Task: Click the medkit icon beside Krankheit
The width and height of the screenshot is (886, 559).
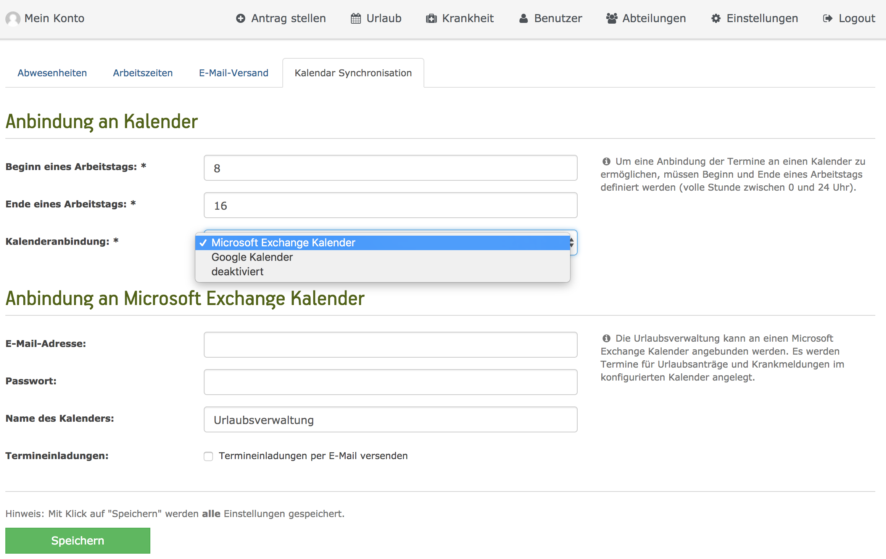Action: [431, 18]
